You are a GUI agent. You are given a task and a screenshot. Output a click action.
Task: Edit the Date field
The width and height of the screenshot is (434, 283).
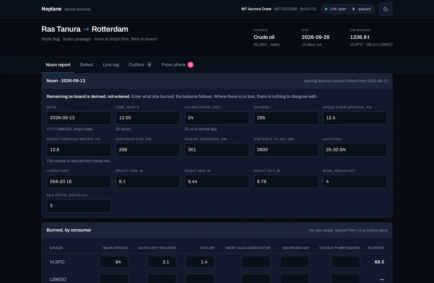pos(79,118)
